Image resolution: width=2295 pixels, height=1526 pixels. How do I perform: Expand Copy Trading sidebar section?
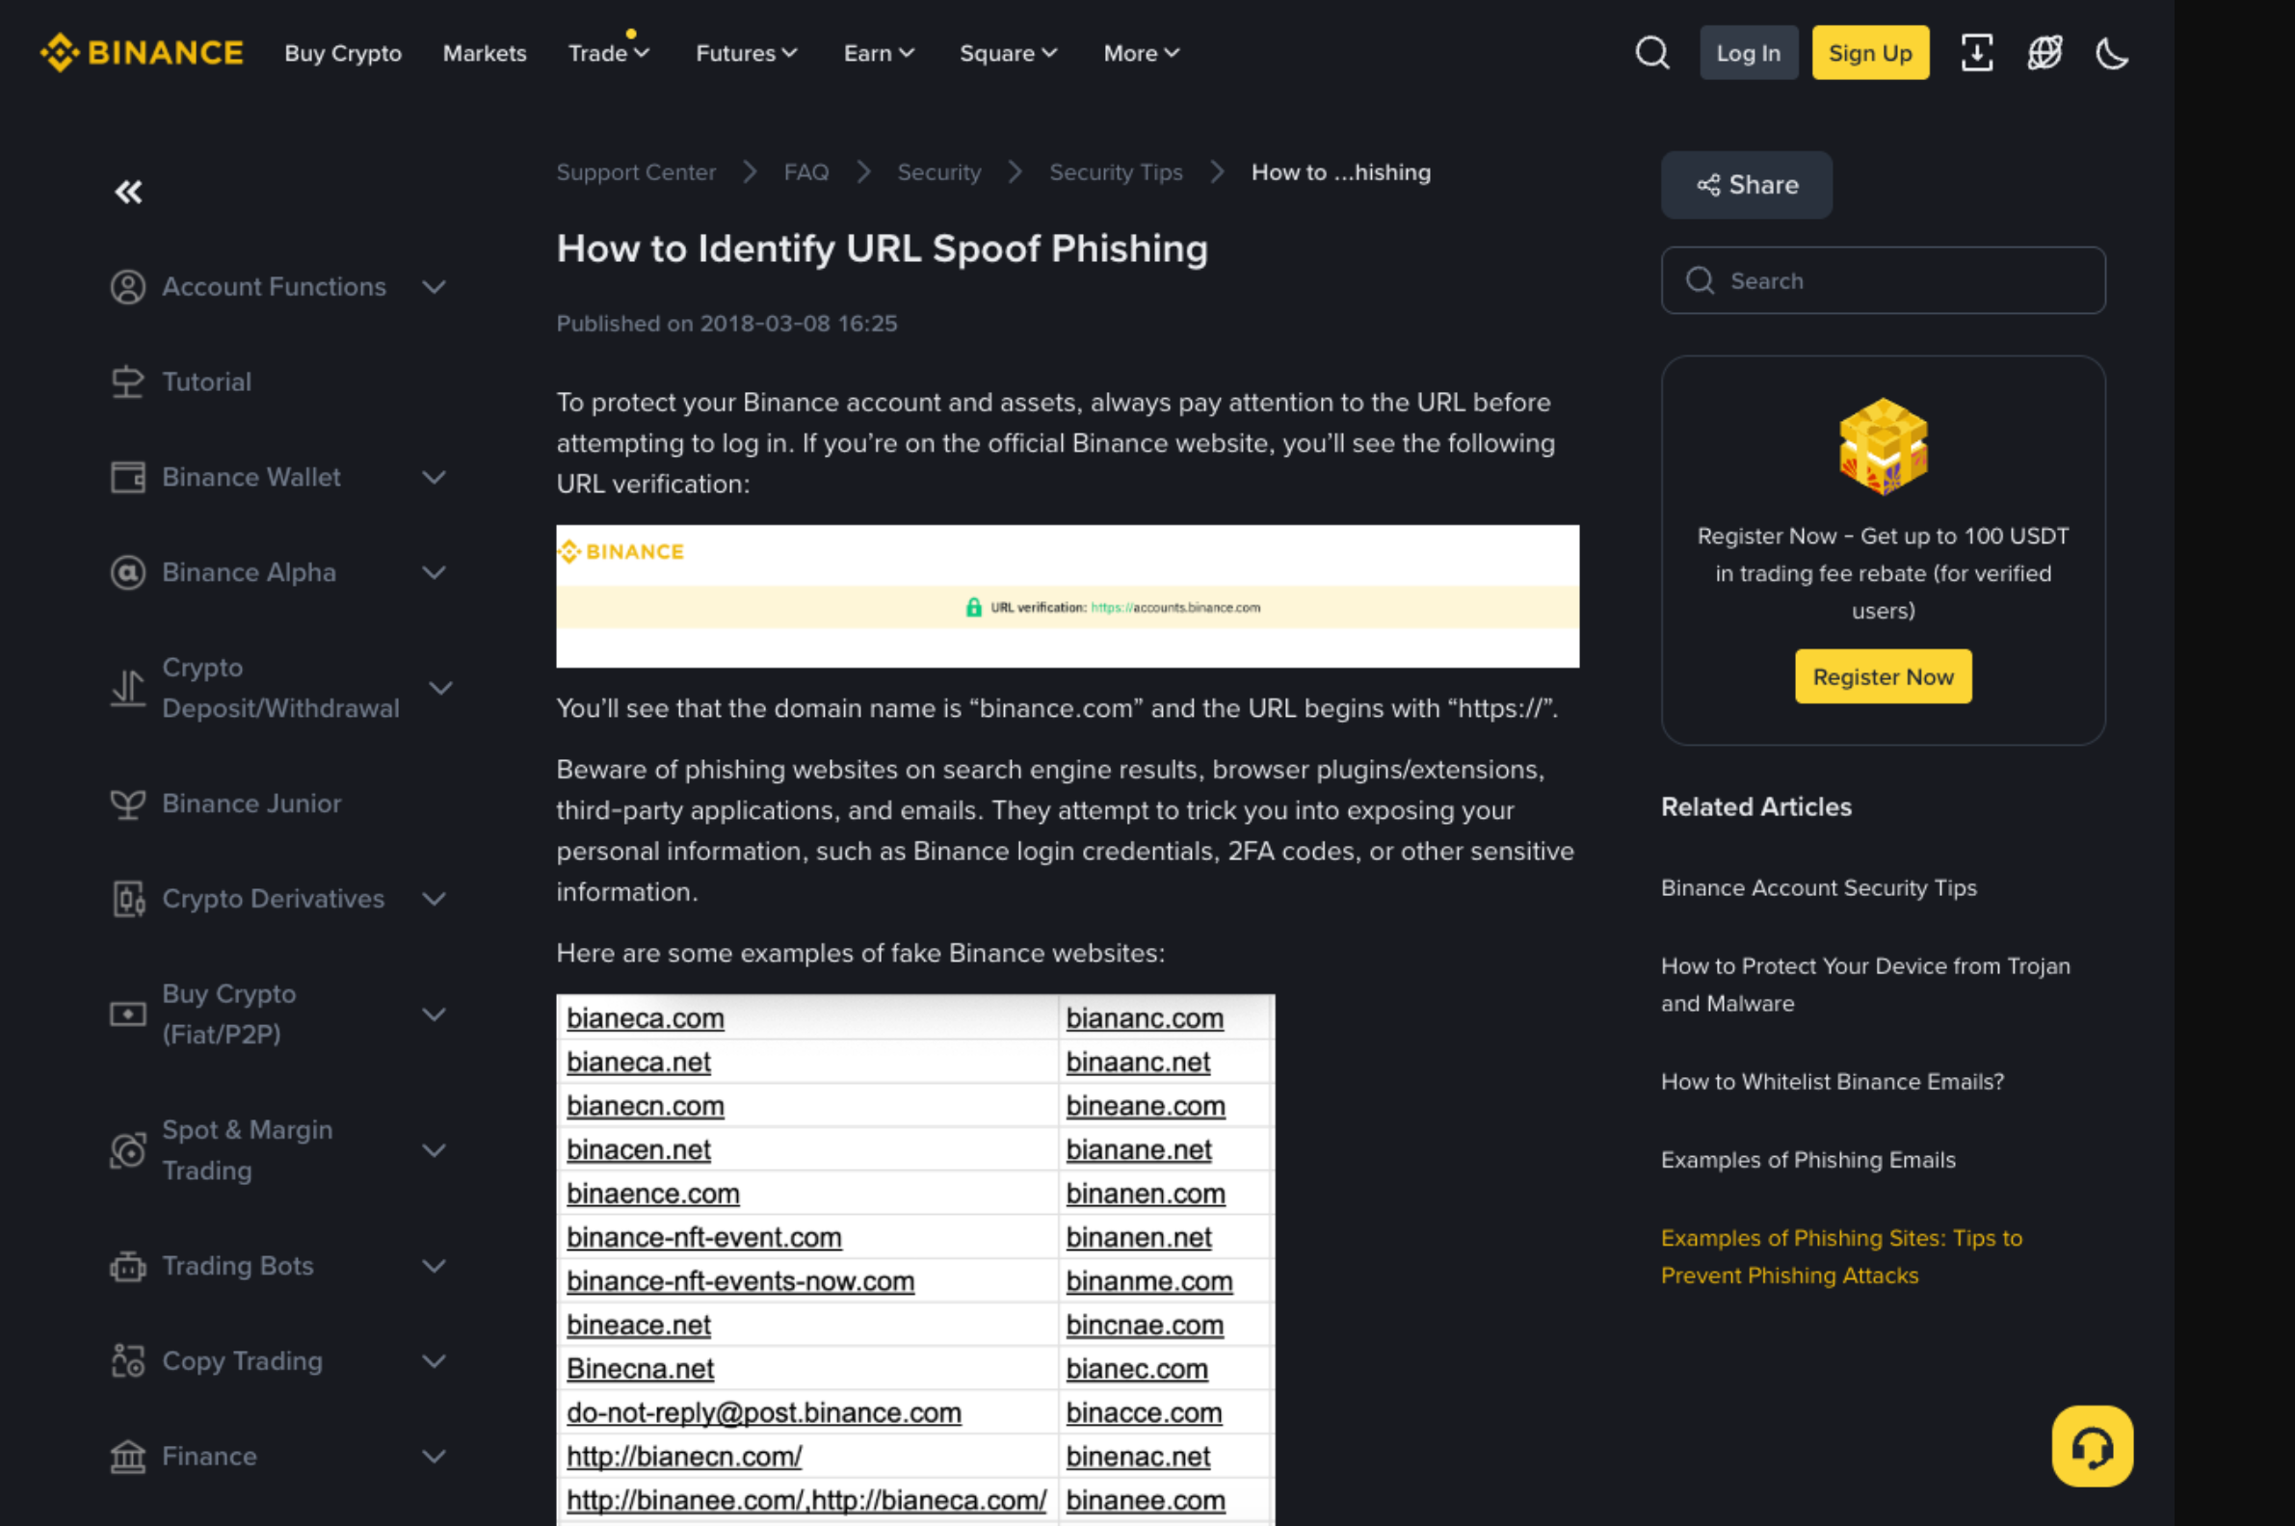point(435,1361)
